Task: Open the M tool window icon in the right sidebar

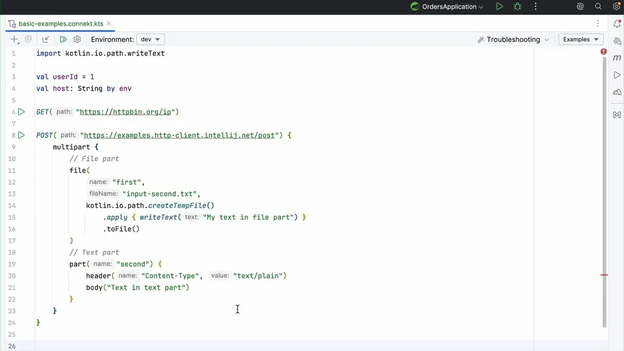Action: (x=617, y=115)
